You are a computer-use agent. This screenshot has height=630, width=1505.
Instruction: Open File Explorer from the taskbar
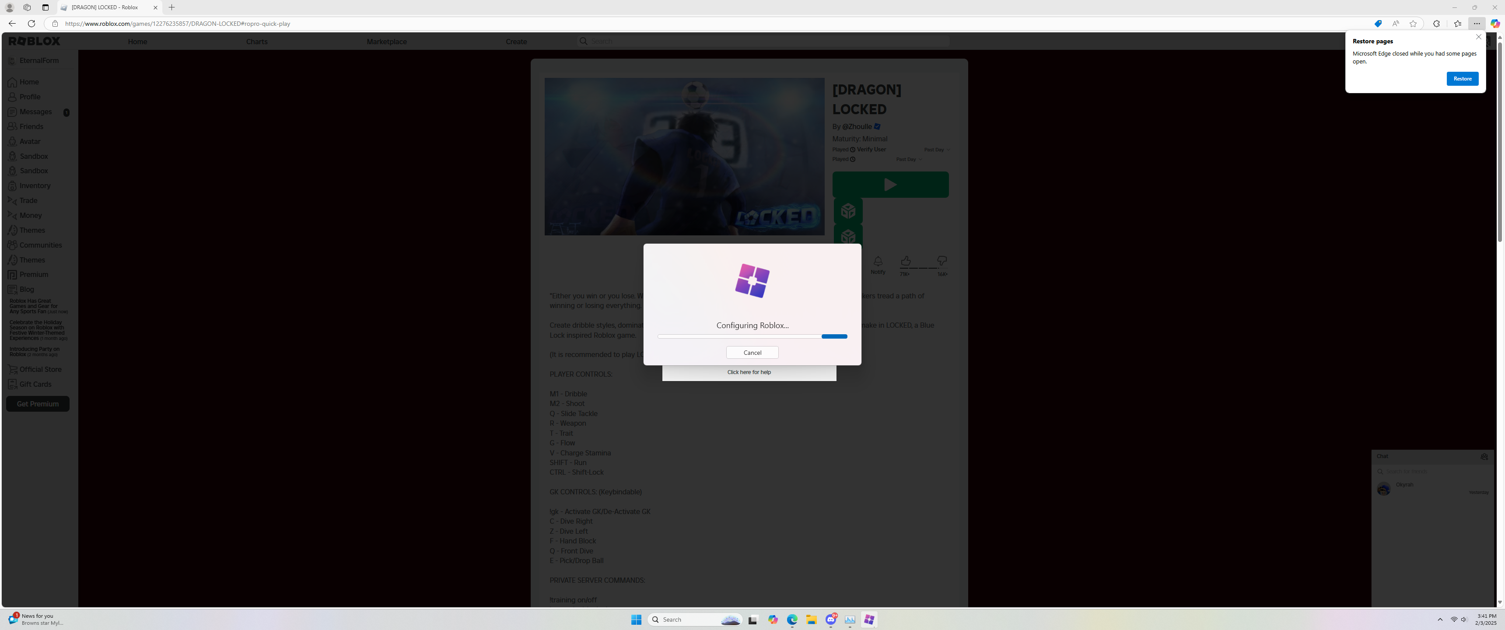click(x=811, y=619)
